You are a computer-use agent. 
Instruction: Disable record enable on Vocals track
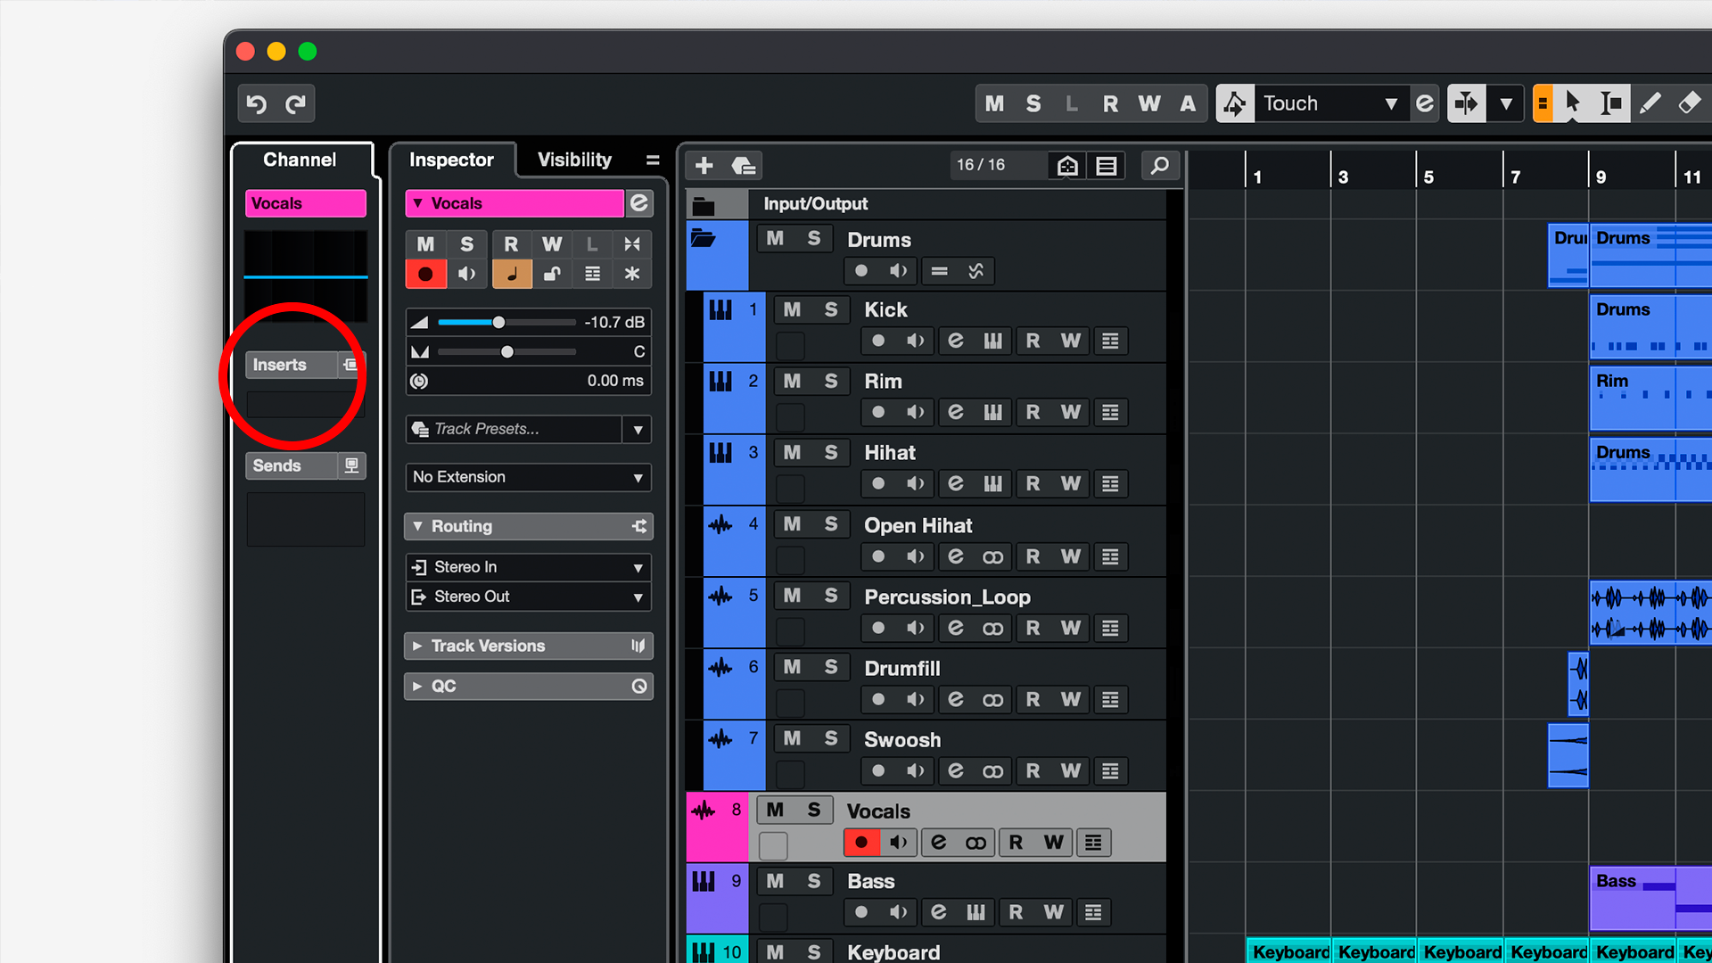(x=861, y=843)
